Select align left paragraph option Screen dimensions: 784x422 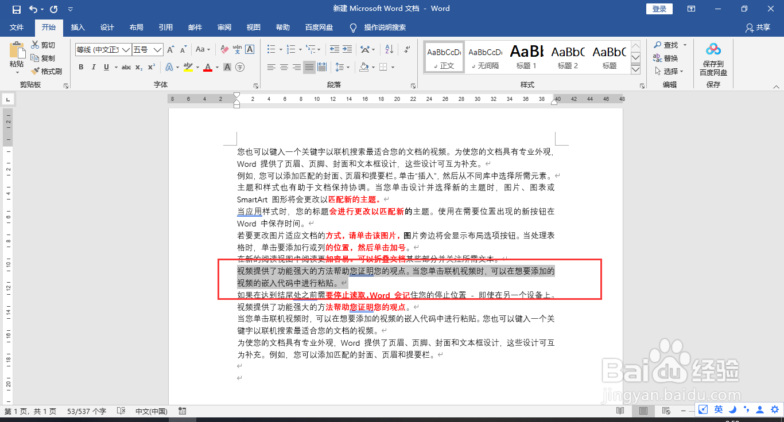pos(271,67)
